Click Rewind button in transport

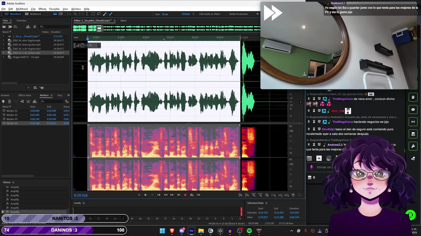(165, 195)
